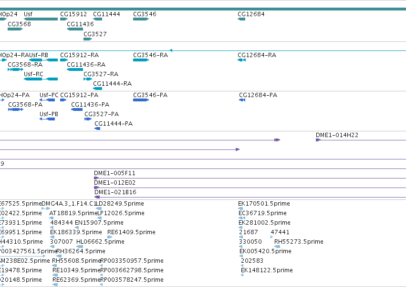Select the EK148122.5prime EST label
The height and width of the screenshot is (287, 406).
click(x=267, y=270)
